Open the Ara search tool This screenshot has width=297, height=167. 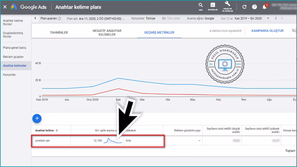[201, 6]
